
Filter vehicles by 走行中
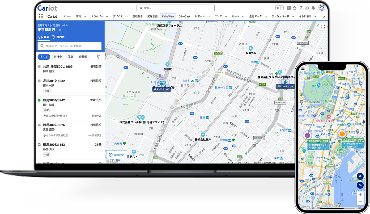(x=58, y=57)
